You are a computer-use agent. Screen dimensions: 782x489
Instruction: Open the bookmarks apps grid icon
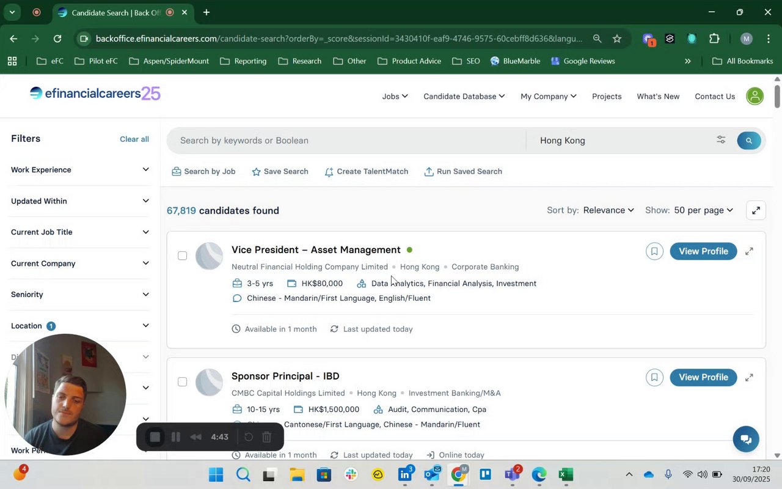coord(12,61)
